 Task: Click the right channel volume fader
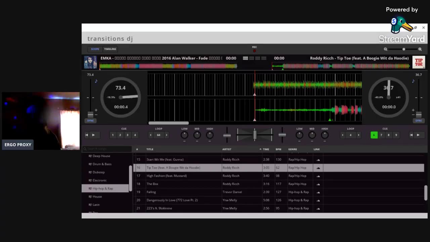[282, 135]
